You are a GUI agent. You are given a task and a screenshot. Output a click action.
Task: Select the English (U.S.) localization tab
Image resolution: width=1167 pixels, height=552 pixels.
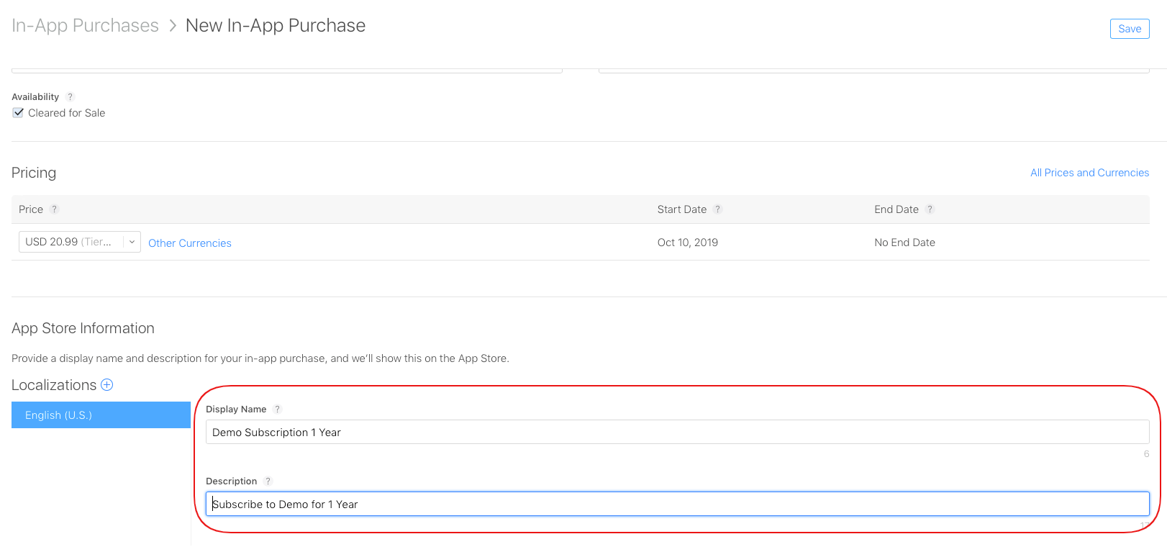[x=101, y=415]
